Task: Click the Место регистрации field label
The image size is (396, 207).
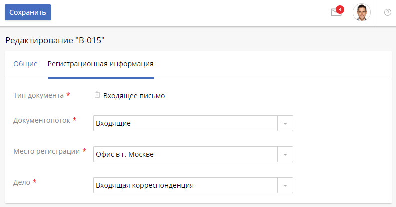Action: [46, 151]
